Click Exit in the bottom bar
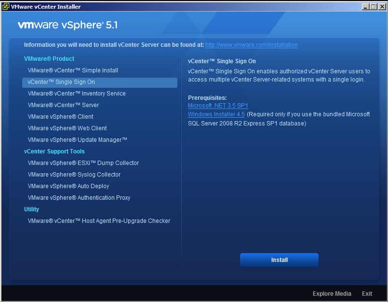 pyautogui.click(x=367, y=294)
